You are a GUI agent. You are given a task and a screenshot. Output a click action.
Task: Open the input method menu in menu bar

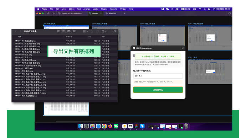(186, 9)
